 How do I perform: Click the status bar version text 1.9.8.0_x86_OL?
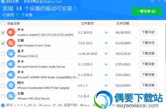tap(25, 105)
